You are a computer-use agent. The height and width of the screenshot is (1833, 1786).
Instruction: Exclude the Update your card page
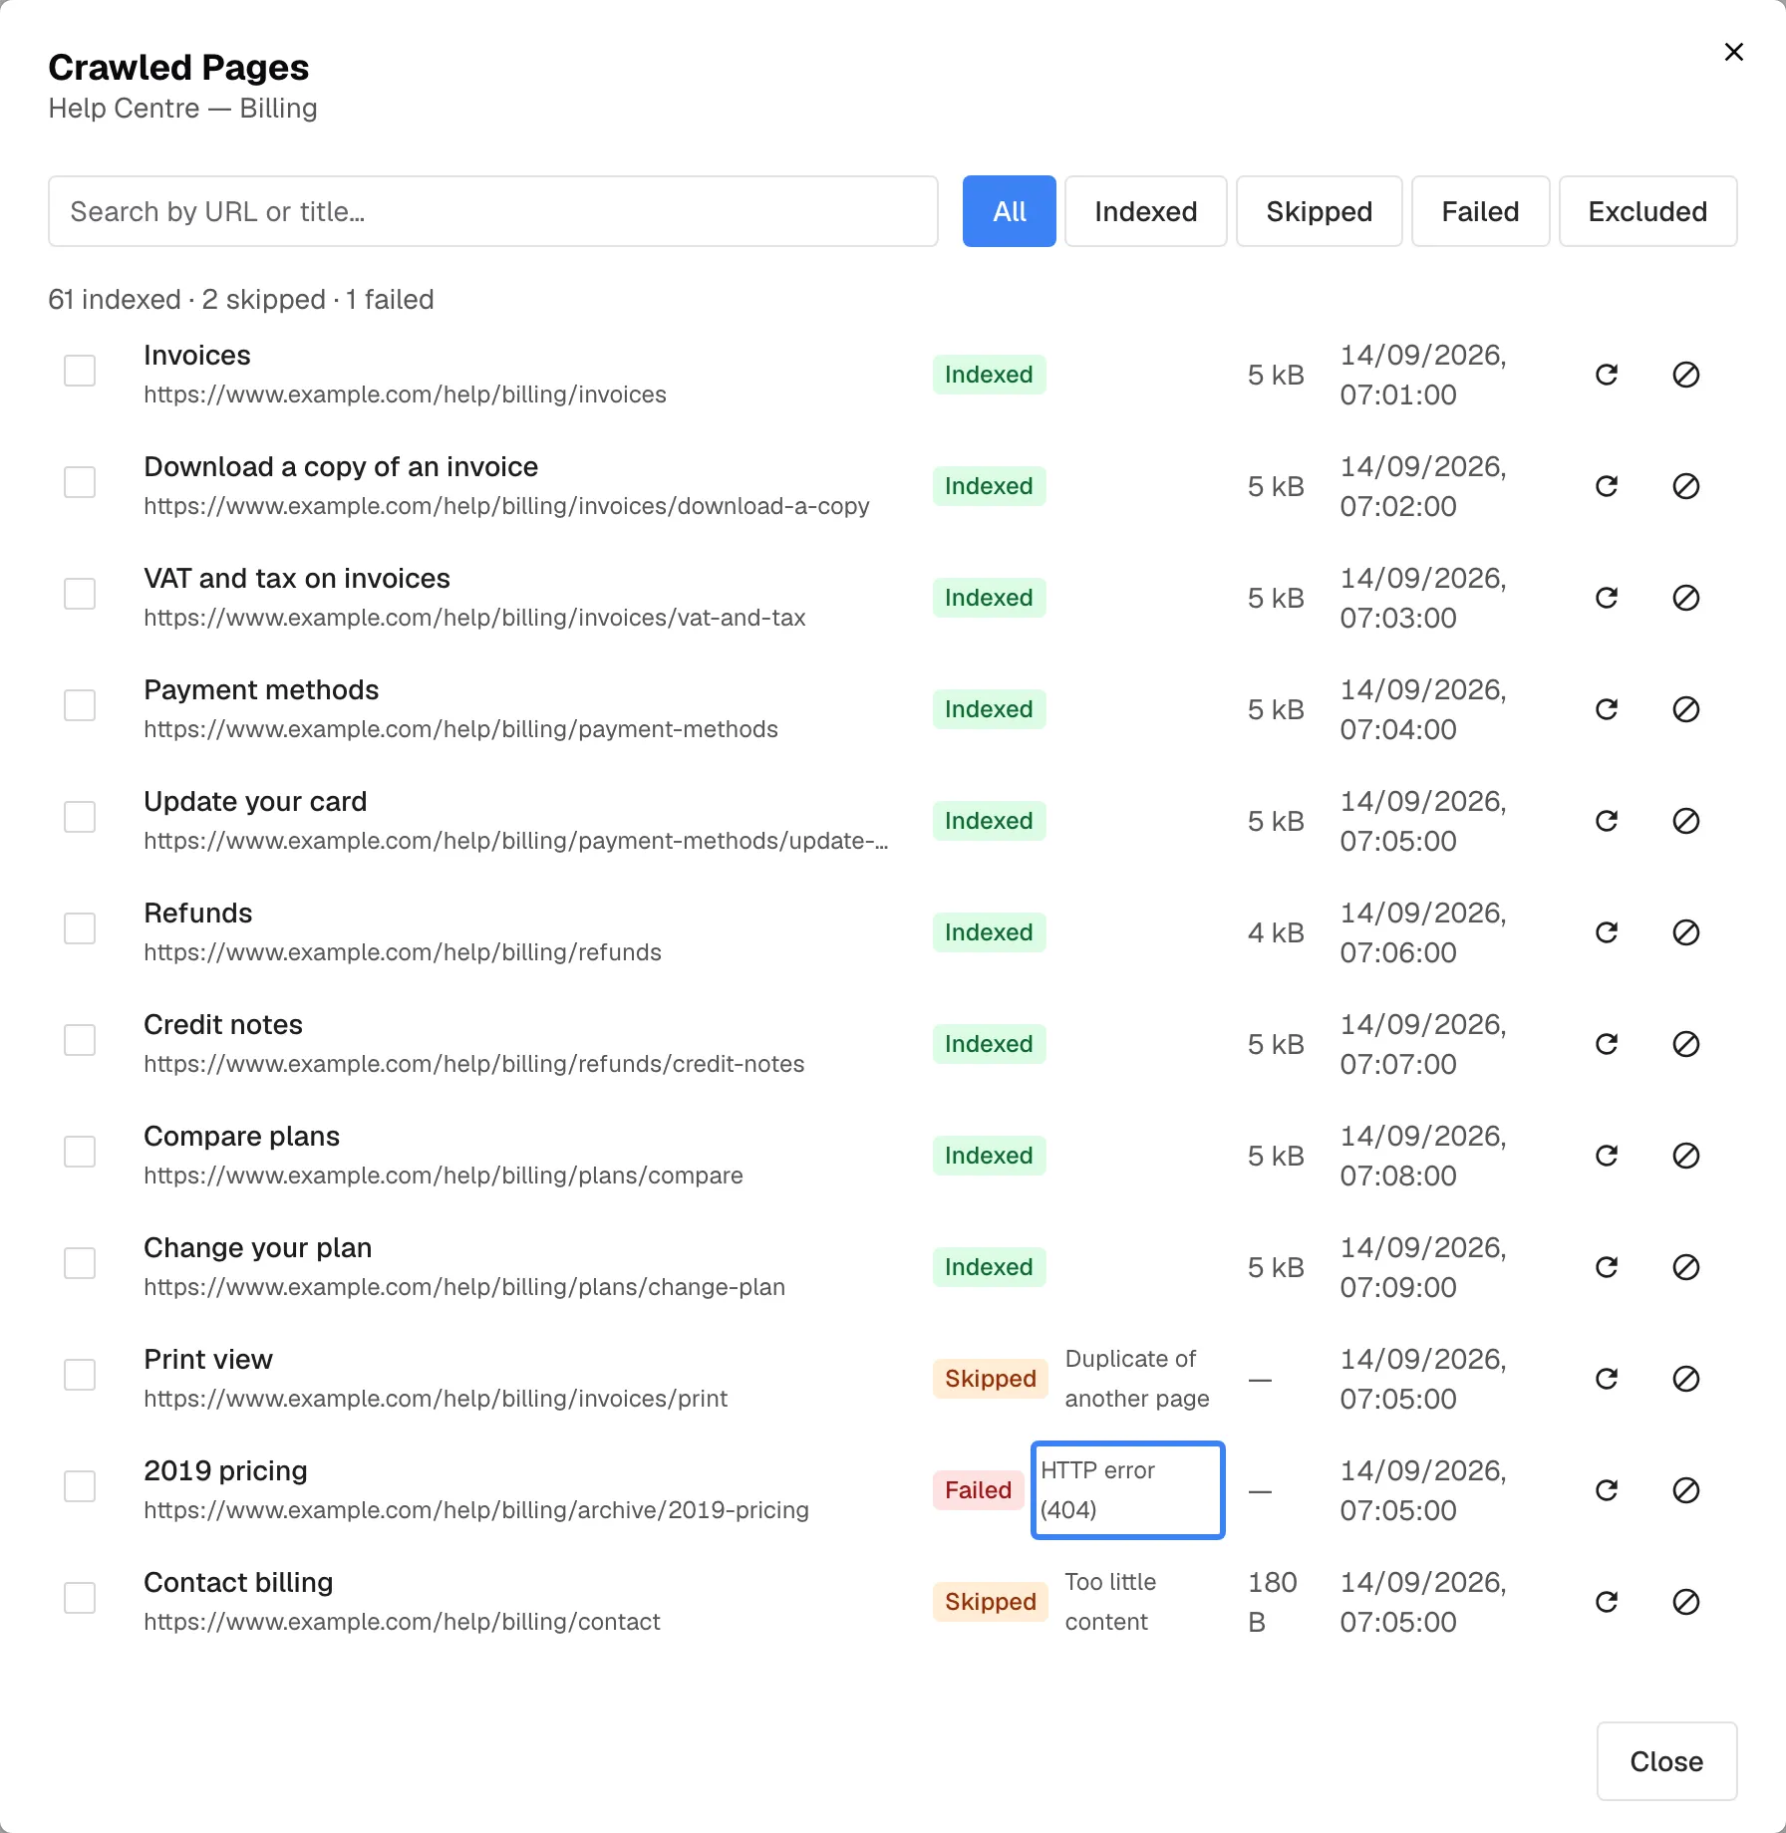tap(1686, 821)
